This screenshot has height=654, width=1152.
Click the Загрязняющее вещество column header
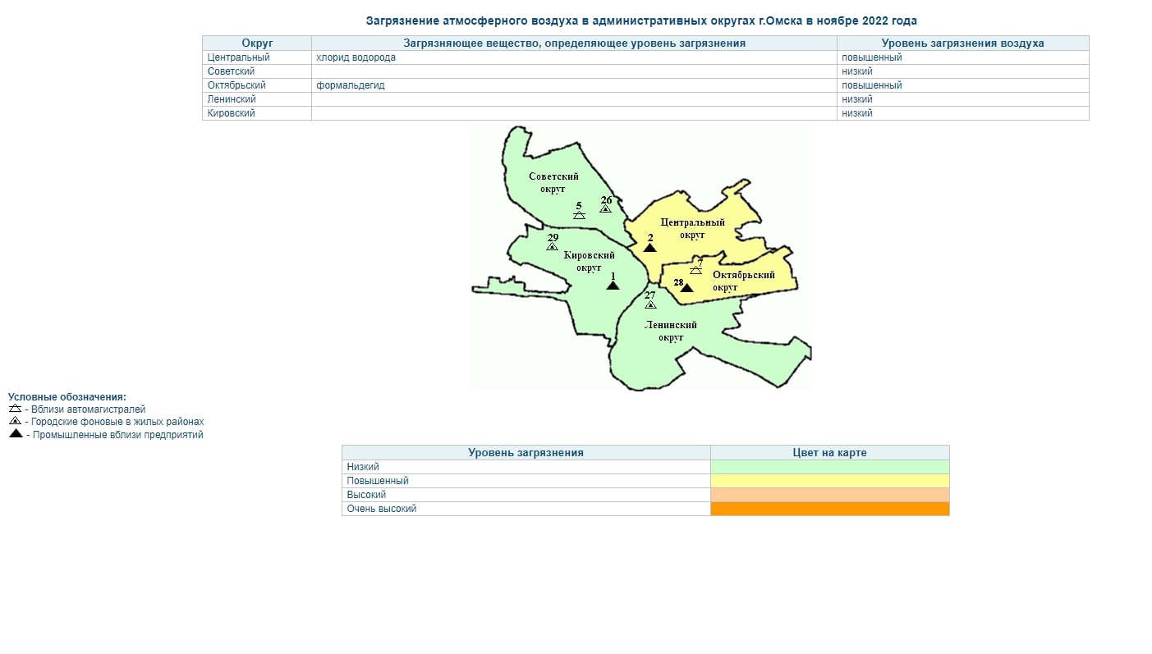[x=574, y=43]
